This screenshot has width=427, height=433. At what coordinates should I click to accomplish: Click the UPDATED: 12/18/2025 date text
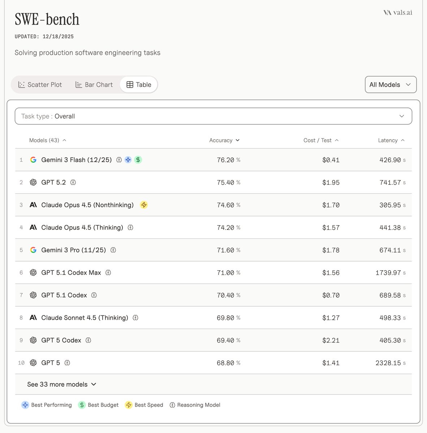44,36
